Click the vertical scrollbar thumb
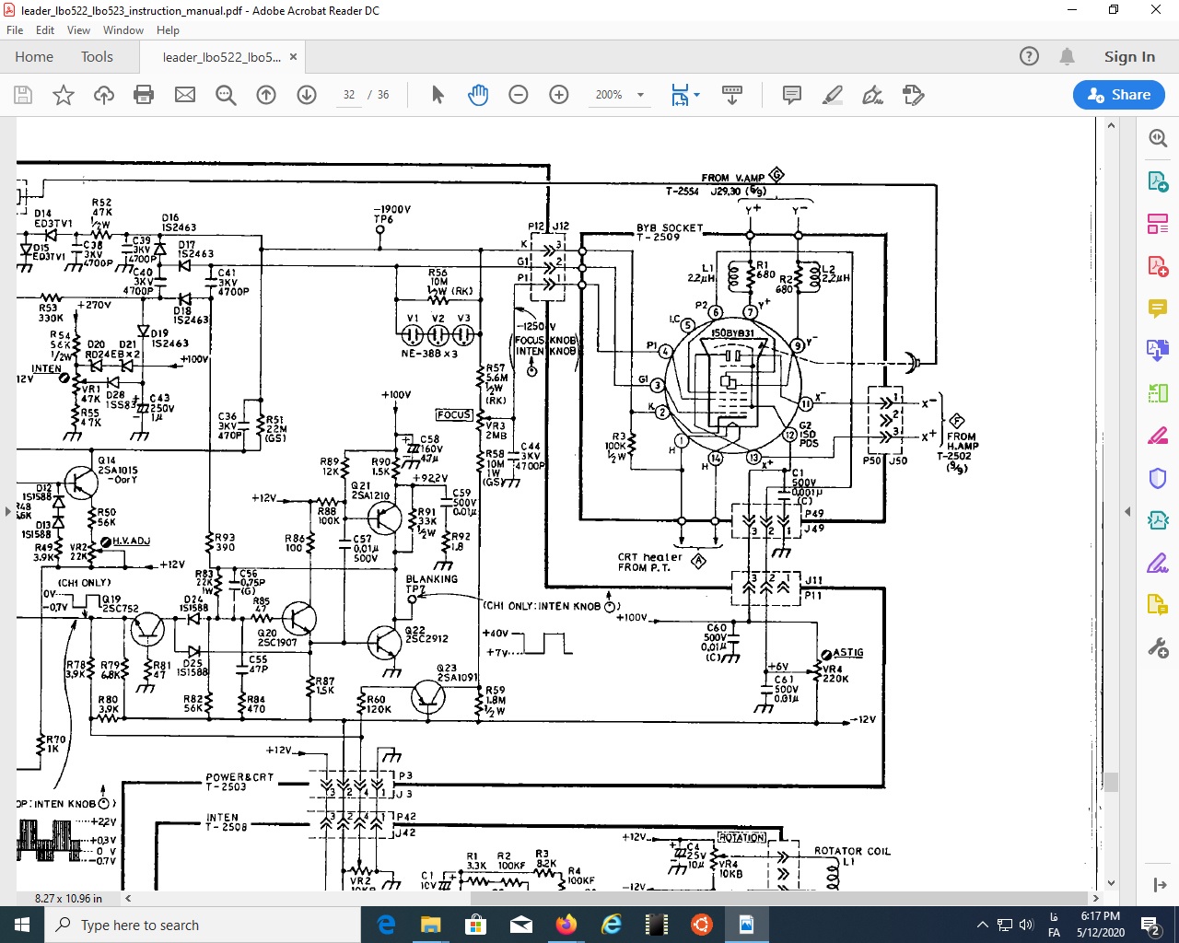1179x943 pixels. [1111, 782]
